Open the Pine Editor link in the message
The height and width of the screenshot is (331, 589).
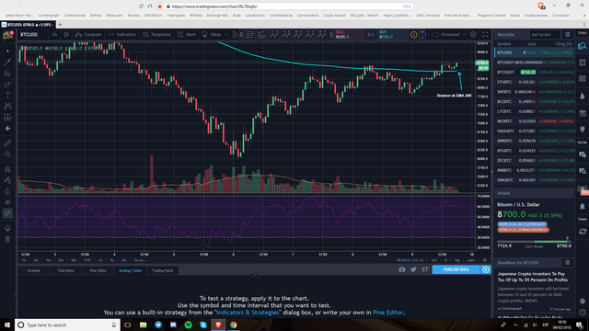[x=387, y=313]
